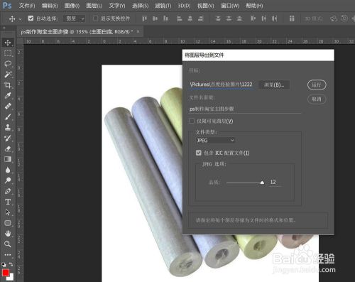Select the Eyedropper tool
This screenshot has height=282, width=355.
[x=8, y=96]
